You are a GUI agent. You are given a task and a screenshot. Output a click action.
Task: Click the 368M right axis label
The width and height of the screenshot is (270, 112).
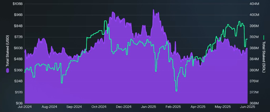click(x=254, y=103)
